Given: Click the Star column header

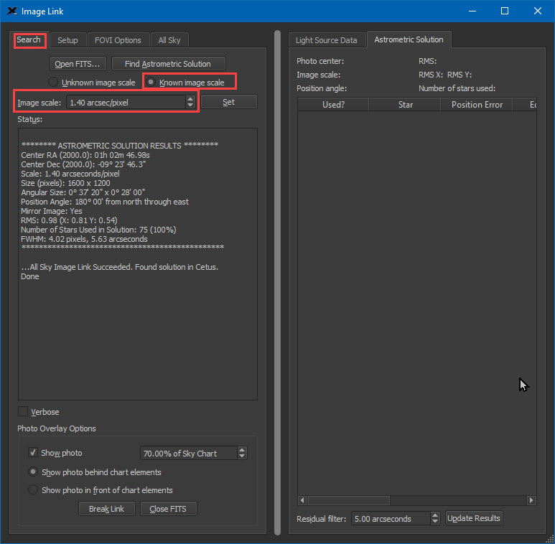Looking at the screenshot, I should pos(405,105).
